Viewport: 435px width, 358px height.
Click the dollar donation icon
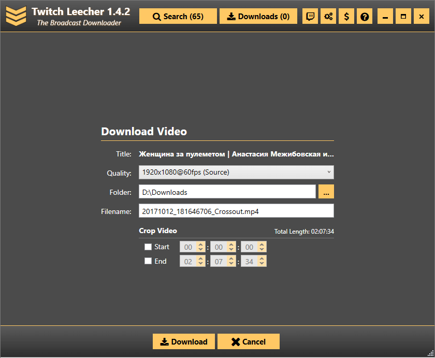point(346,16)
